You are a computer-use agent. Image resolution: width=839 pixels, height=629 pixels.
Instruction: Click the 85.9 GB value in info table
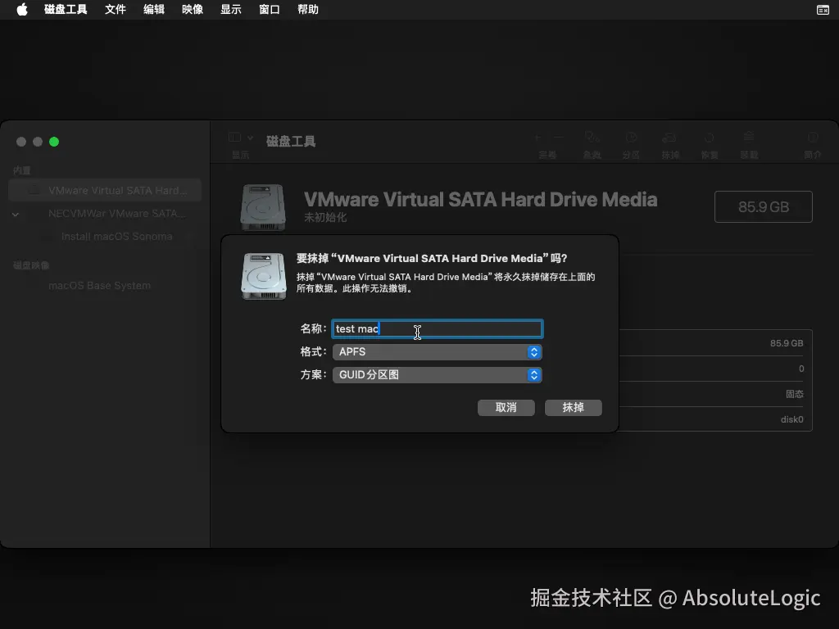787,343
